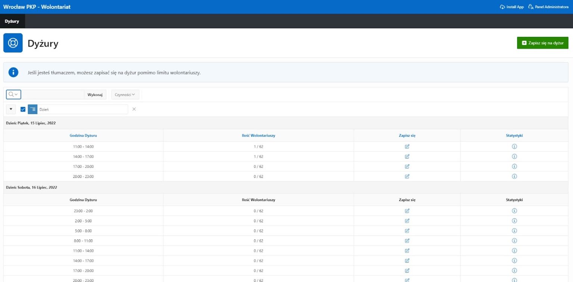Open the Czynności dropdown menu
This screenshot has height=282, width=573.
pyautogui.click(x=125, y=94)
